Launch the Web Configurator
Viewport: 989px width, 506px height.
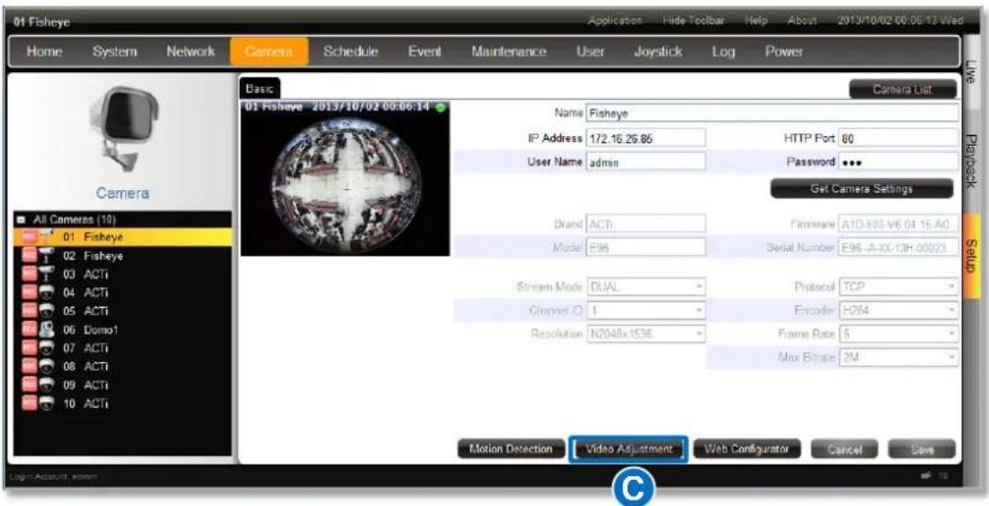[747, 449]
